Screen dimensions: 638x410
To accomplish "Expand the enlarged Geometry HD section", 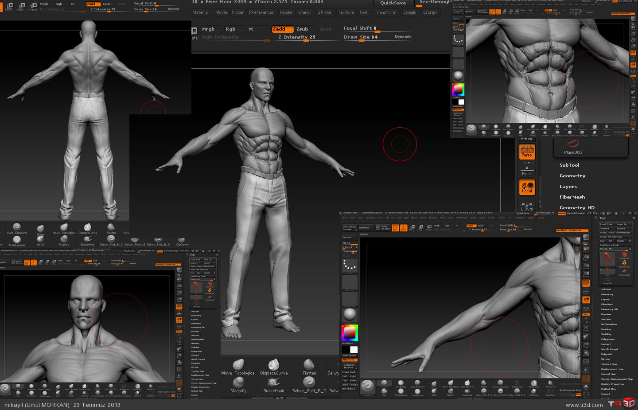I will click(577, 207).
